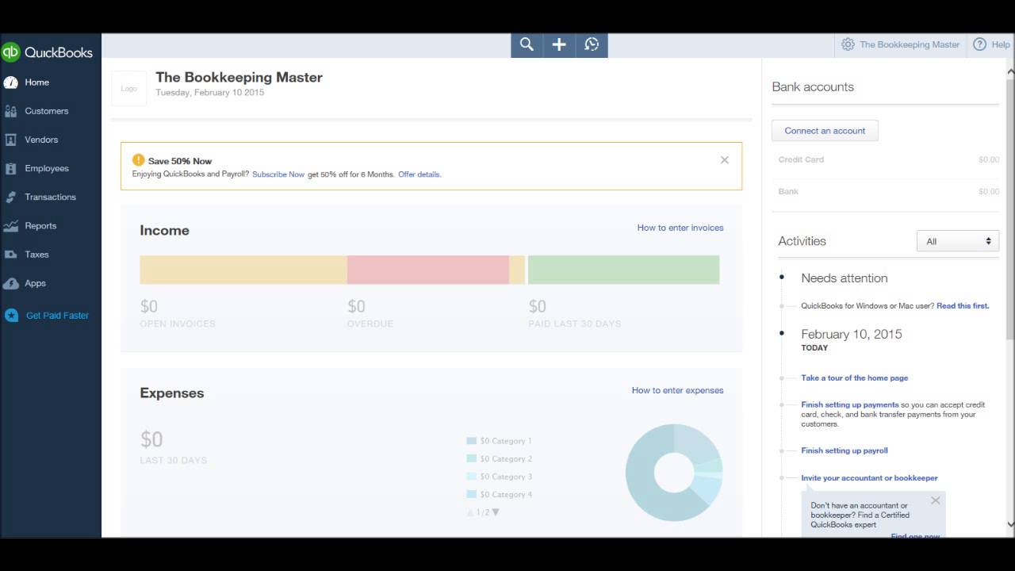Screen dimensions: 1015x571
Task: Click the Connect an account button
Action: (x=825, y=131)
